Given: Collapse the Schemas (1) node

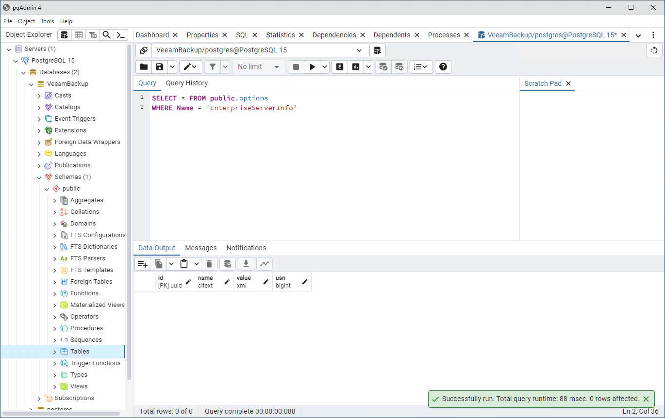Looking at the screenshot, I should [39, 177].
